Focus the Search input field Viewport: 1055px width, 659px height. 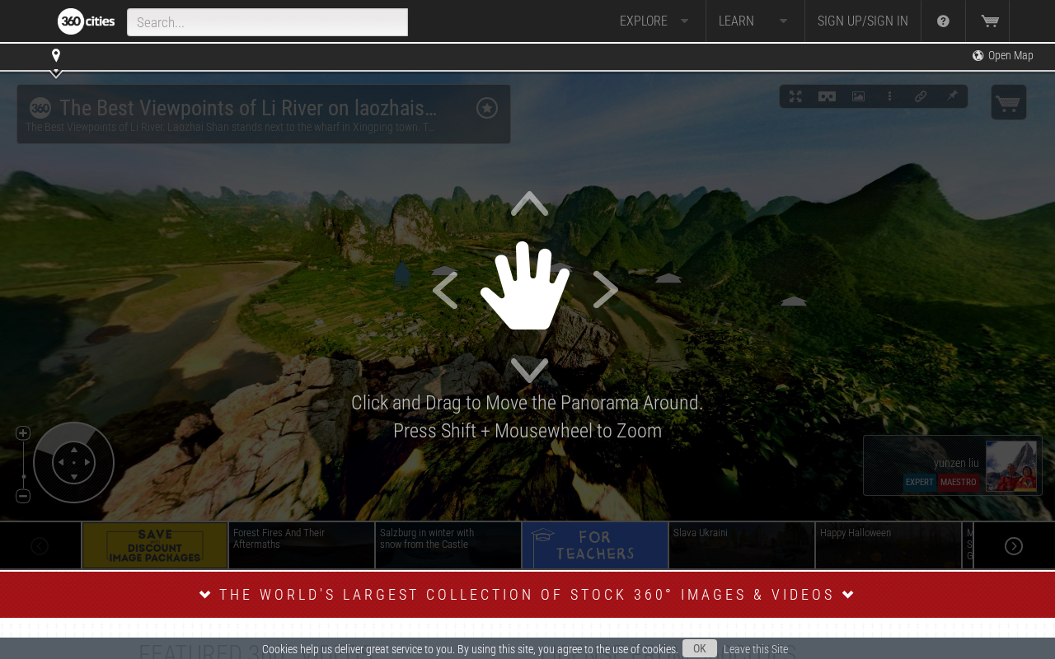tap(267, 22)
